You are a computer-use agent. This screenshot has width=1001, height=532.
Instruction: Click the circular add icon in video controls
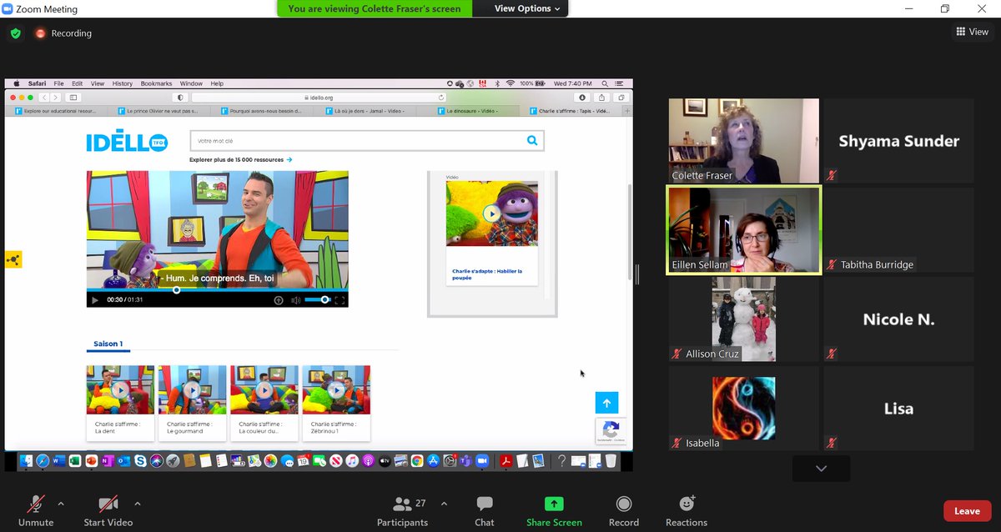(x=279, y=300)
